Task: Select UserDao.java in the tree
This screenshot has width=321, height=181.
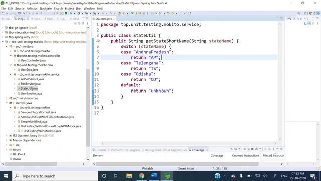Action: pyautogui.click(x=29, y=70)
